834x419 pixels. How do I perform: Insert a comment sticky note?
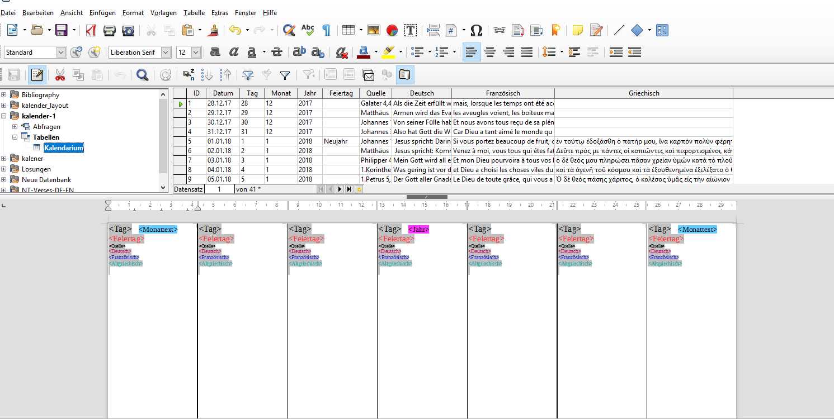coord(577,30)
